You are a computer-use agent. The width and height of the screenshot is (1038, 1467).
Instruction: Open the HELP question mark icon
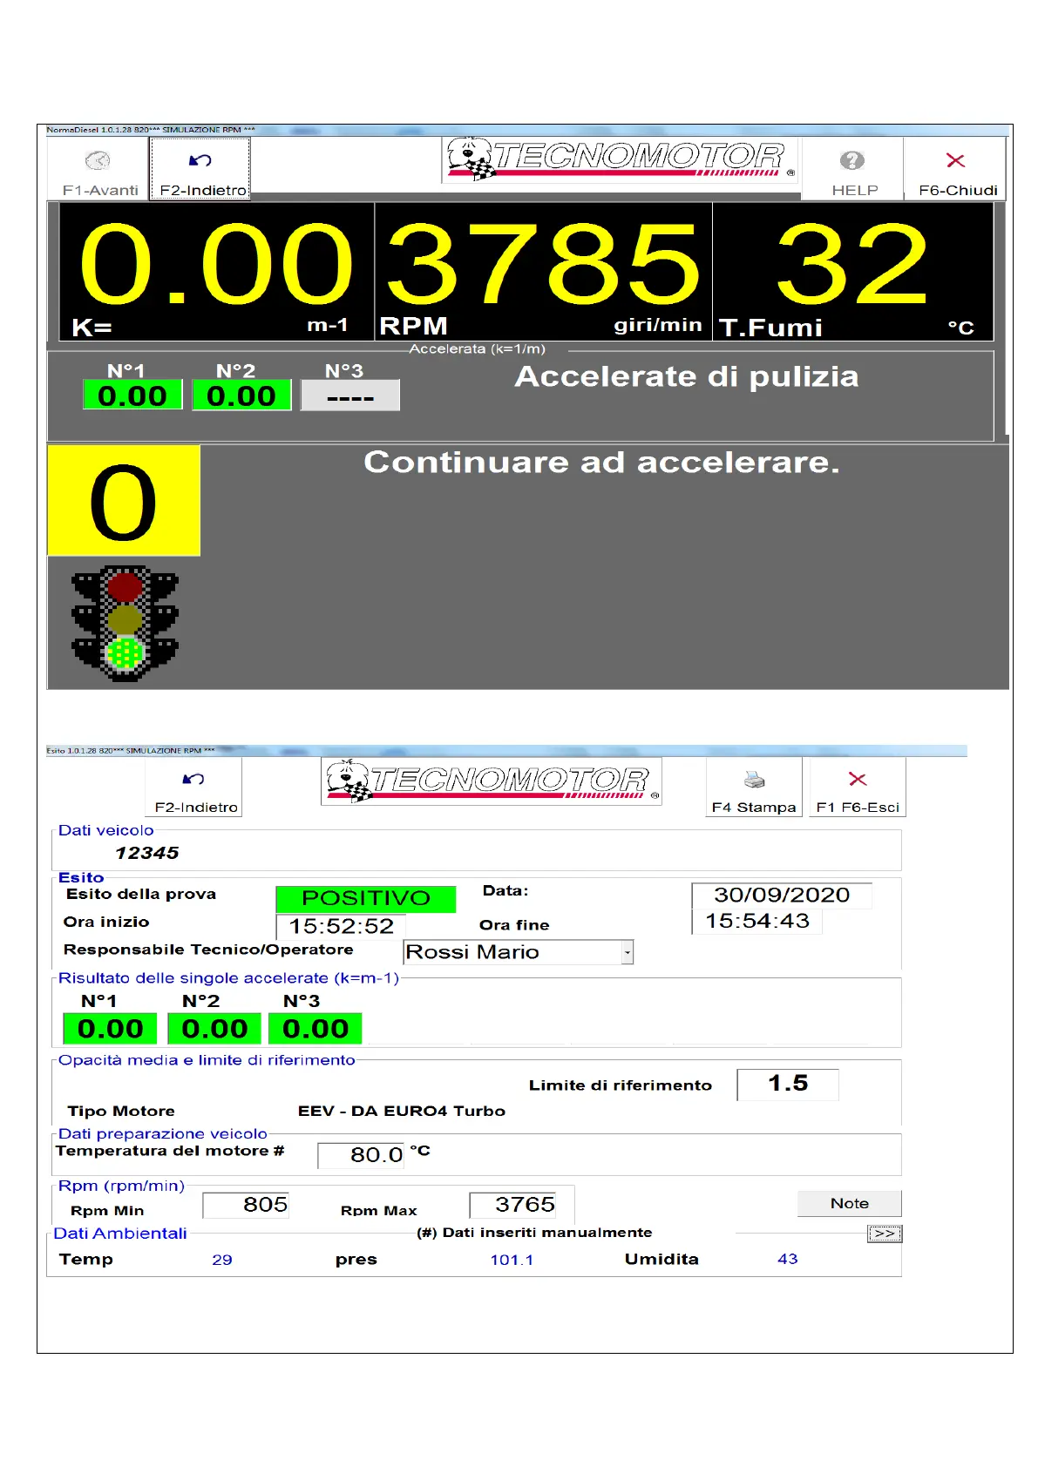click(851, 161)
